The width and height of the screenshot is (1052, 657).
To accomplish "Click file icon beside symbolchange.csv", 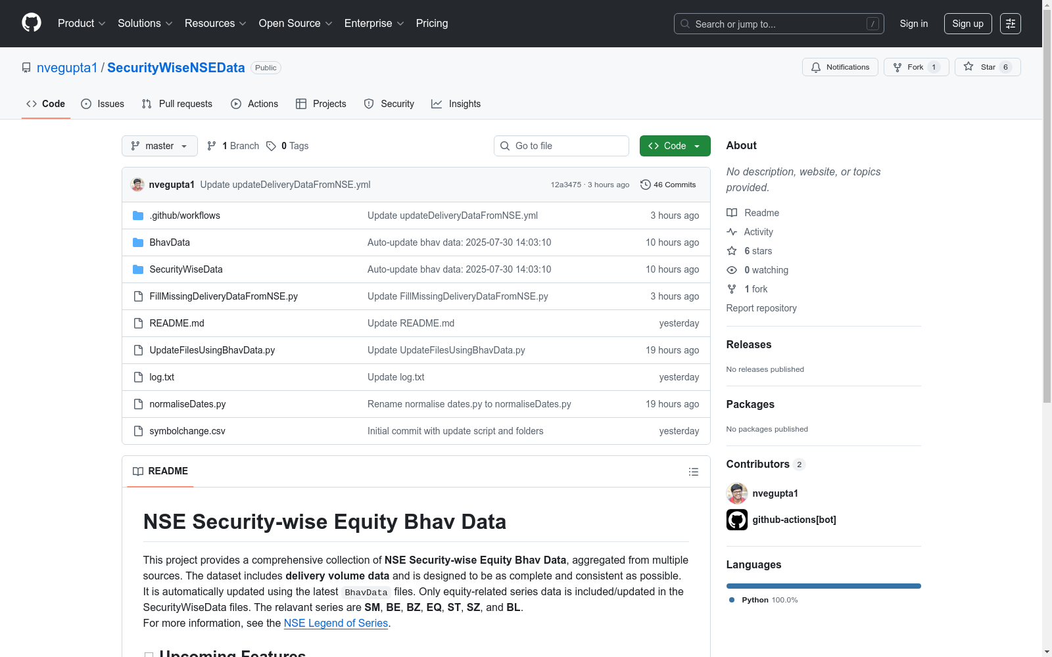I will click(138, 431).
